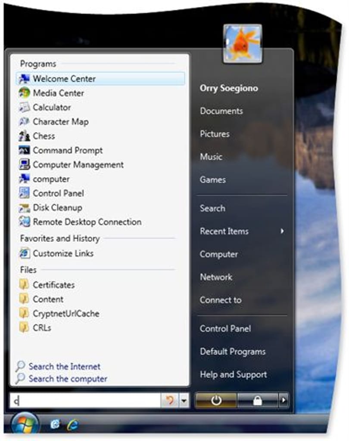Click the power button
The image size is (349, 441).
[216, 400]
